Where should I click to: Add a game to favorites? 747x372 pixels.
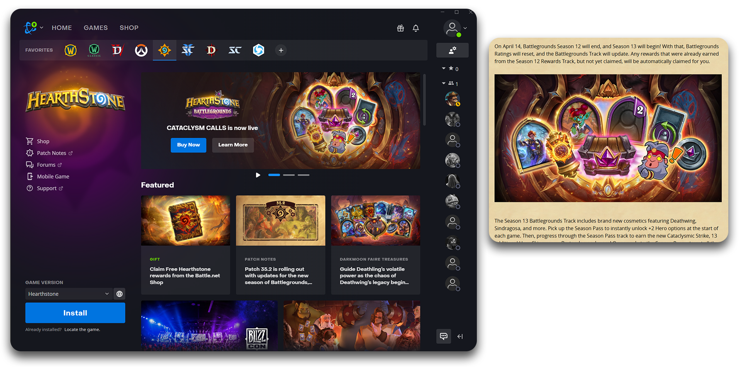click(281, 50)
